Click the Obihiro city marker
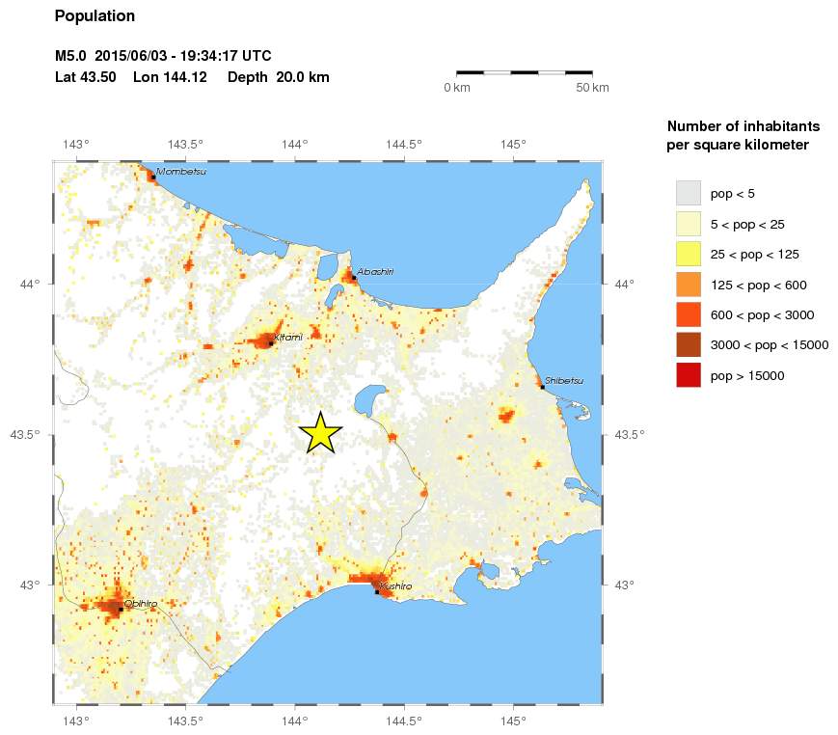The height and width of the screenshot is (735, 838). click(x=122, y=609)
